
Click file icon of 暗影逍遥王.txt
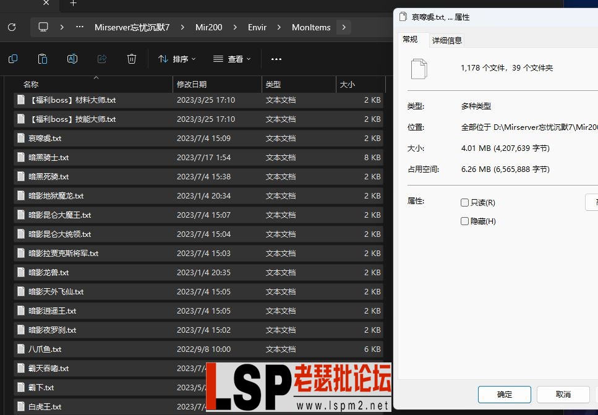(x=21, y=310)
